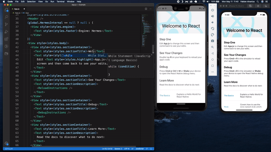Viewport: 271px width, 152px height.
Task: Open the Search view in the activity bar
Action: coord(6,17)
